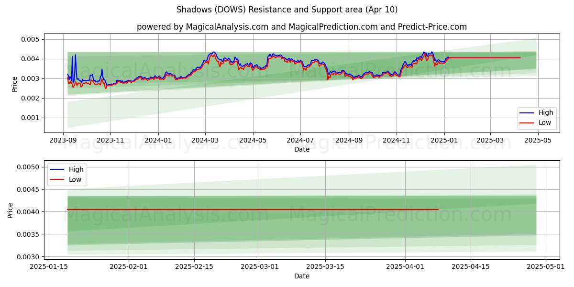This screenshot has height=287, width=574.
Task: Click the '2025-02-01' x-axis label in the bottom chart
Action: click(129, 267)
